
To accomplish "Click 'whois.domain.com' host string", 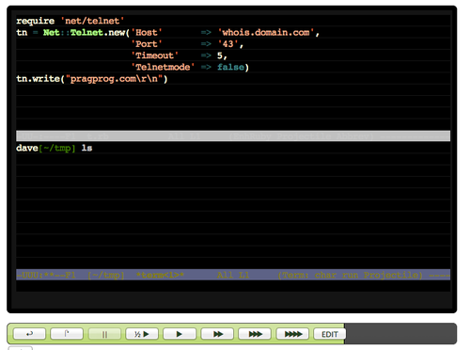I will (266, 33).
